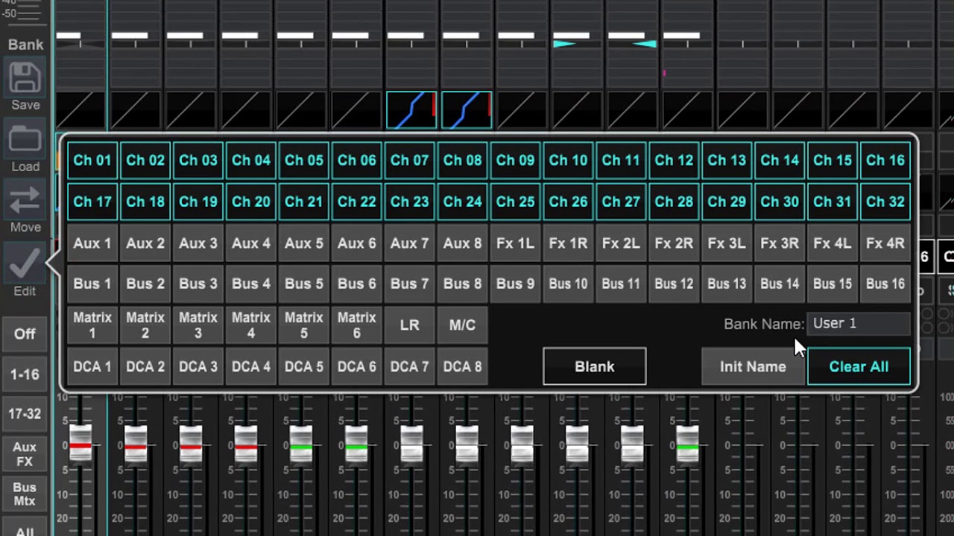
Task: Toggle Bus 9 in the bank grid
Action: point(515,284)
